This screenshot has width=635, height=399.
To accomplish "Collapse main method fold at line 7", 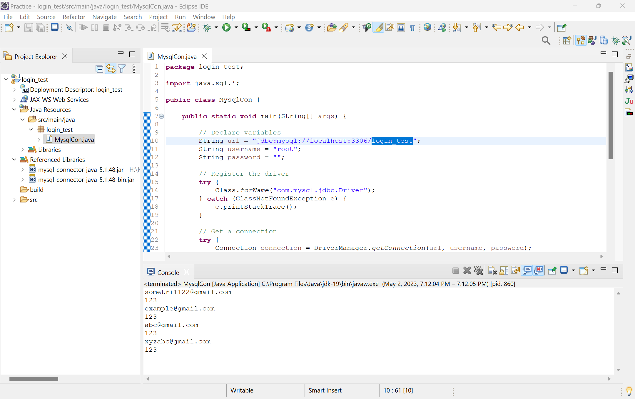I will click(x=161, y=116).
